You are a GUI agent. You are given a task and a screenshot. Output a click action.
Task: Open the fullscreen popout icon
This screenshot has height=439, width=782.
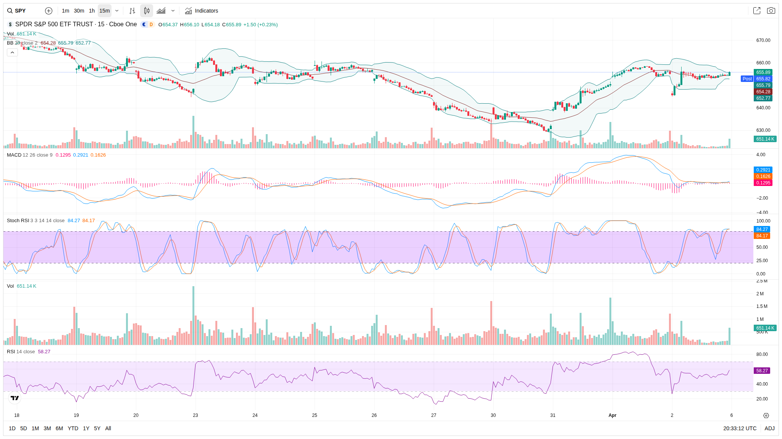pyautogui.click(x=756, y=11)
